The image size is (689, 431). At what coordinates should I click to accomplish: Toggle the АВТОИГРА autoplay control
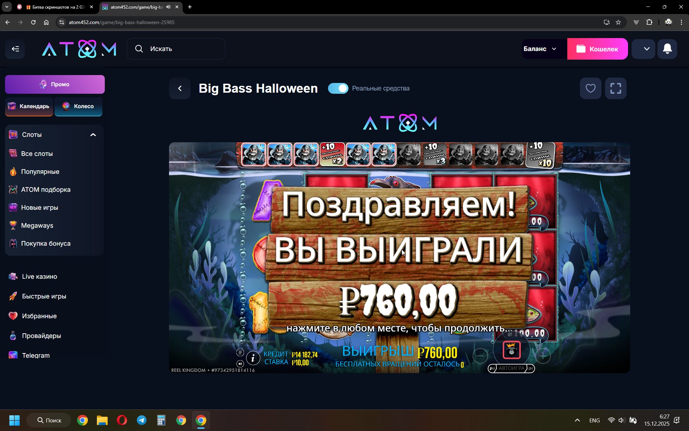pyautogui.click(x=511, y=369)
